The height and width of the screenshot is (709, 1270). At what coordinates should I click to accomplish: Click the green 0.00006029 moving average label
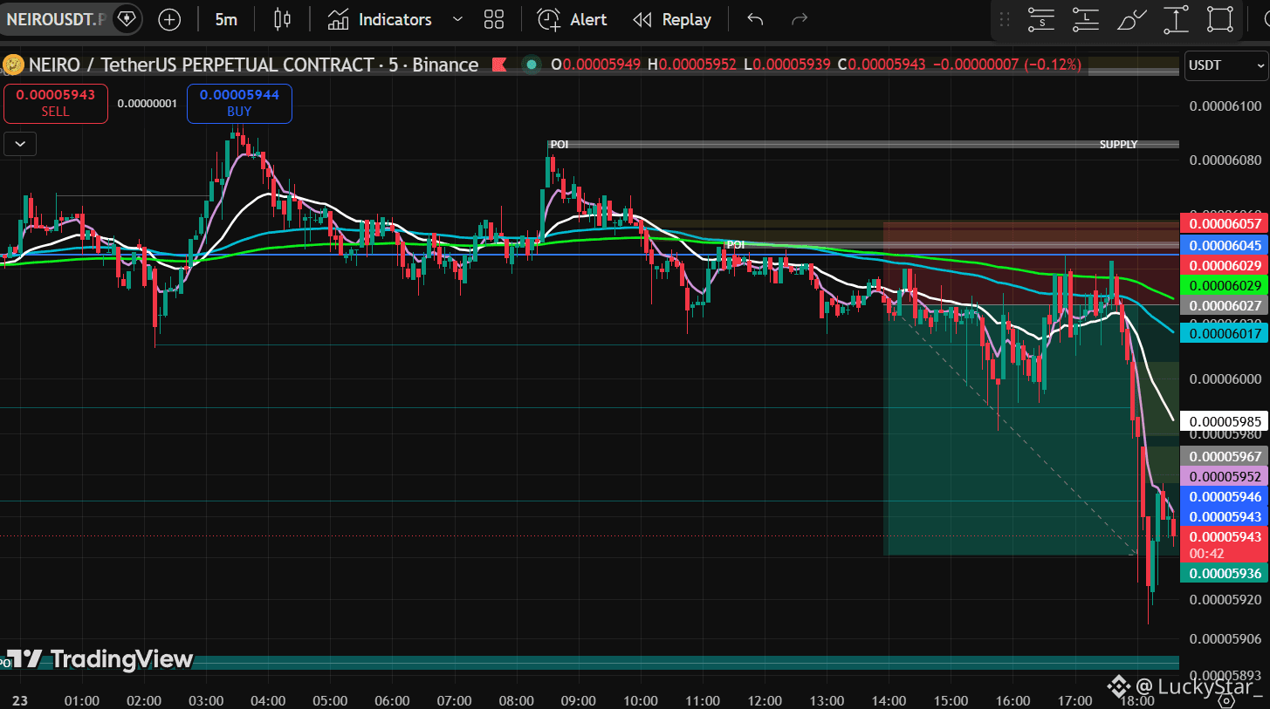pyautogui.click(x=1224, y=285)
